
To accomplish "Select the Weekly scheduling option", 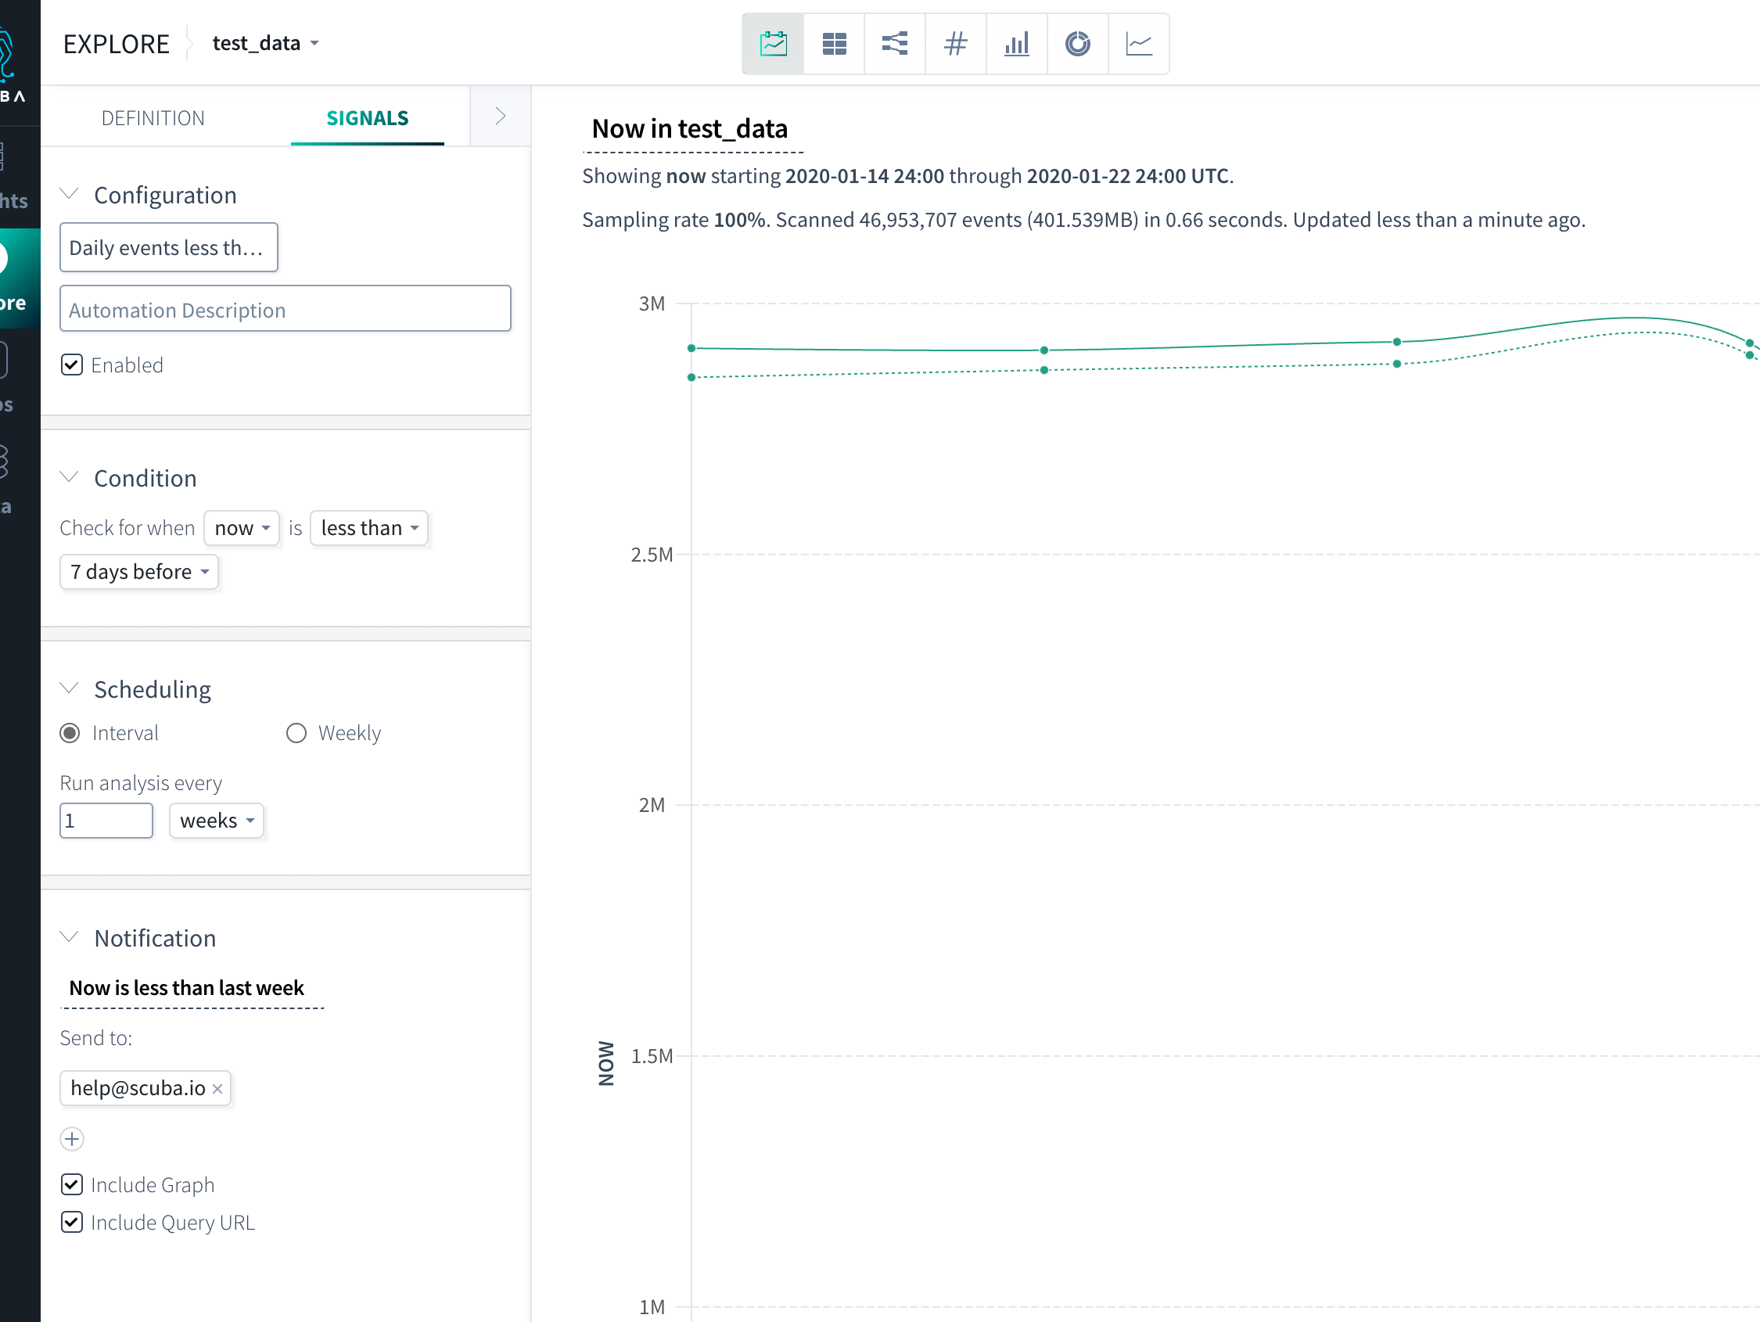I will pos(296,733).
